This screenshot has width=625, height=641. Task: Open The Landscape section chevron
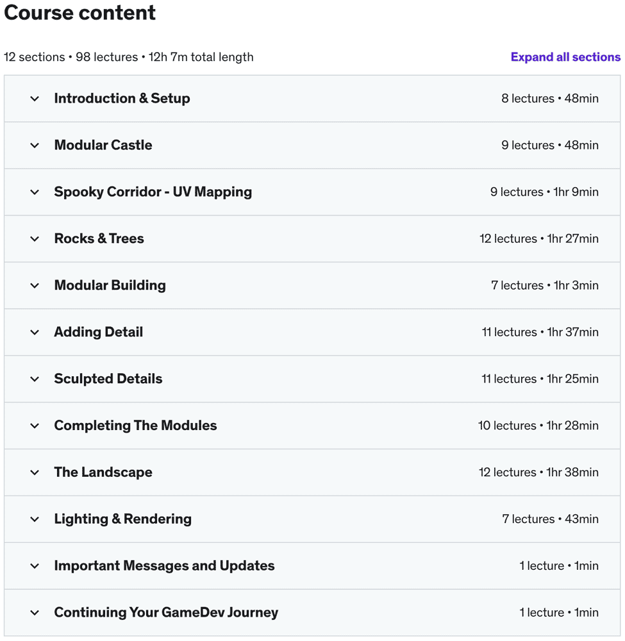tap(35, 473)
